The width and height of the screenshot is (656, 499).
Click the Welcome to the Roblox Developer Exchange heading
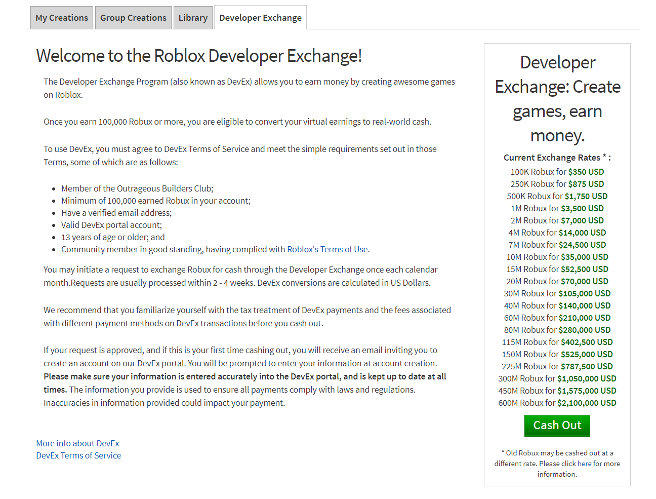[x=199, y=56]
